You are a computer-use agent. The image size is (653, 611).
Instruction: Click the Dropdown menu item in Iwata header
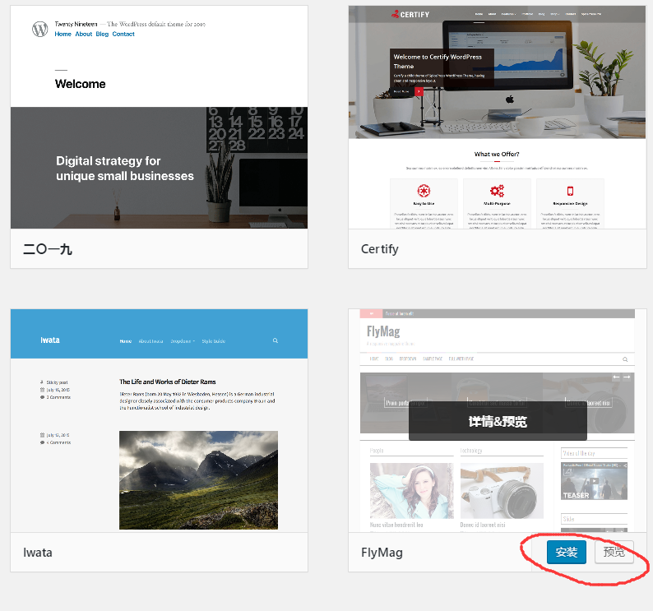(x=182, y=340)
